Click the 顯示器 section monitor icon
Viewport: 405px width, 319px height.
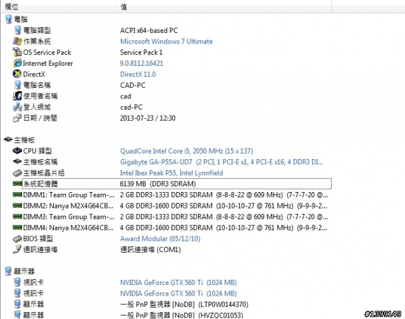point(8,271)
